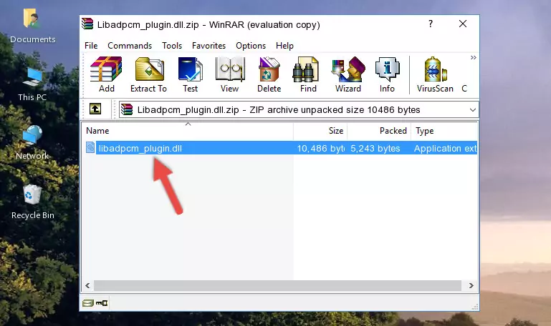Click the WinRAR title bar app icon
This screenshot has height=326, width=551.
(x=87, y=24)
